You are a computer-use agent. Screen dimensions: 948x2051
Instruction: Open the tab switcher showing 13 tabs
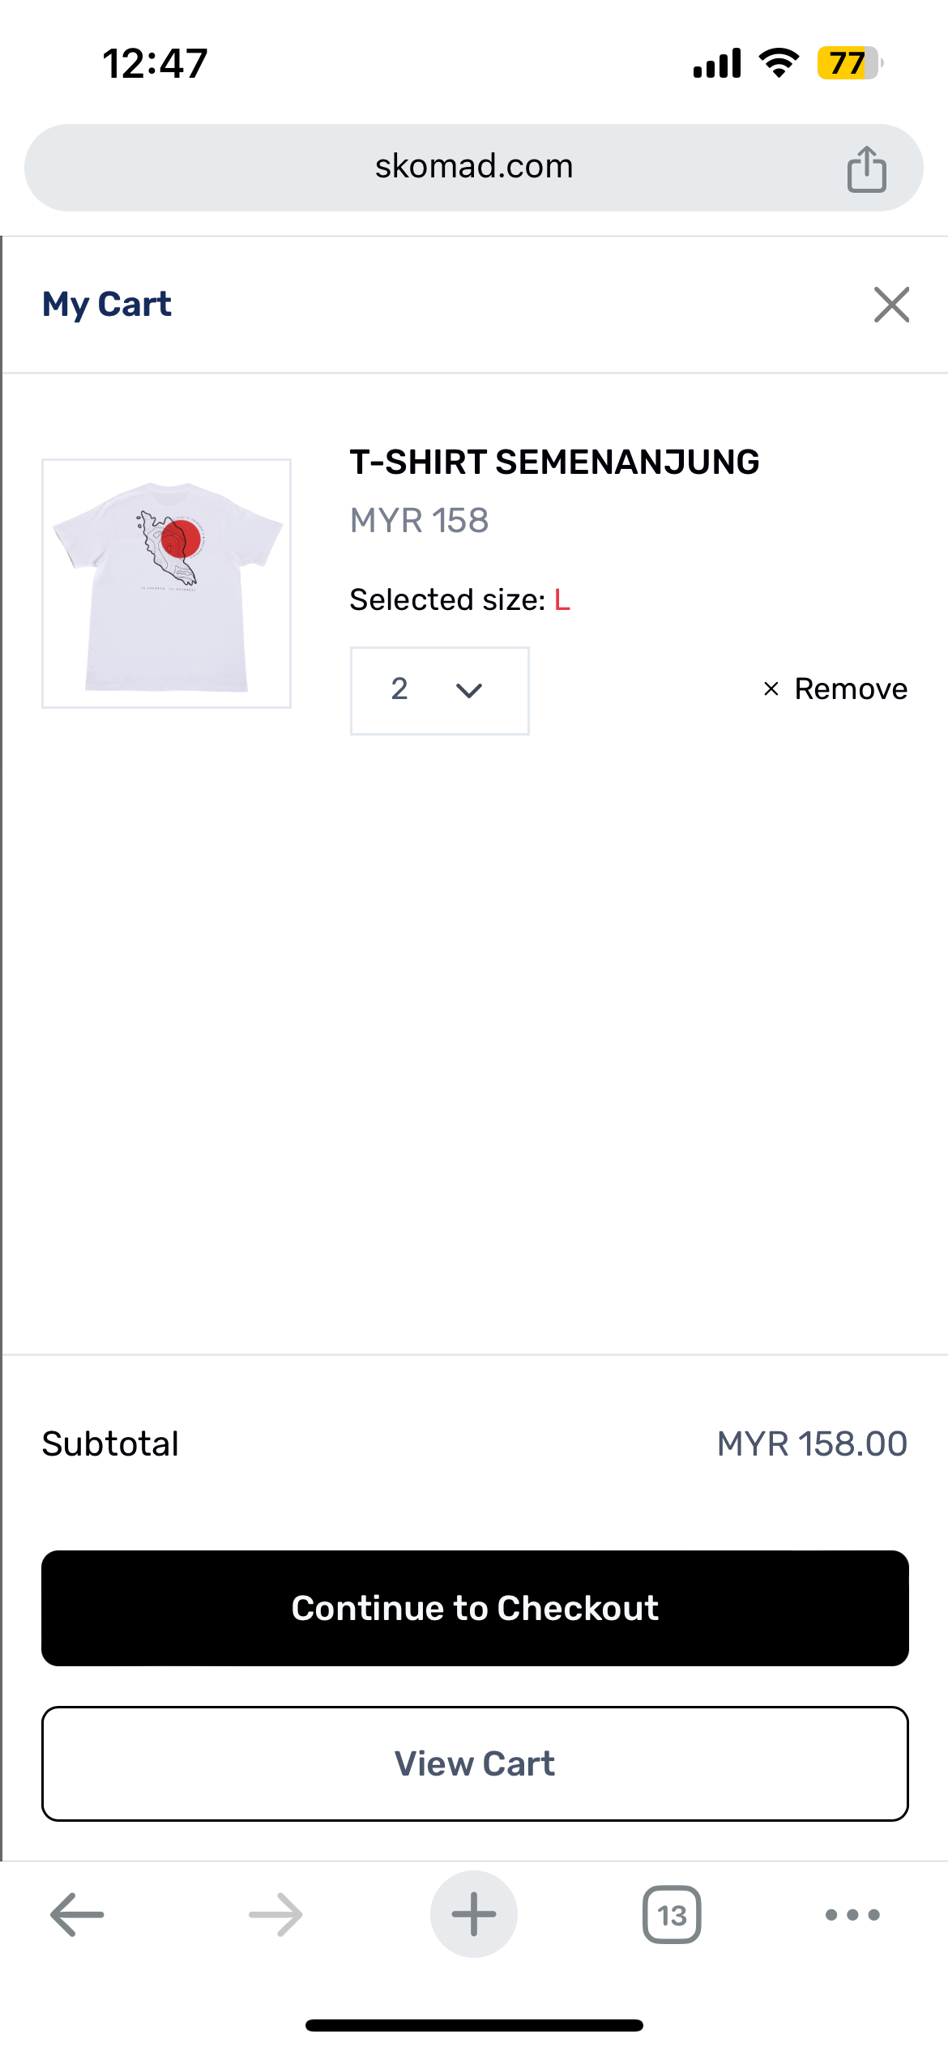pyautogui.click(x=672, y=1915)
